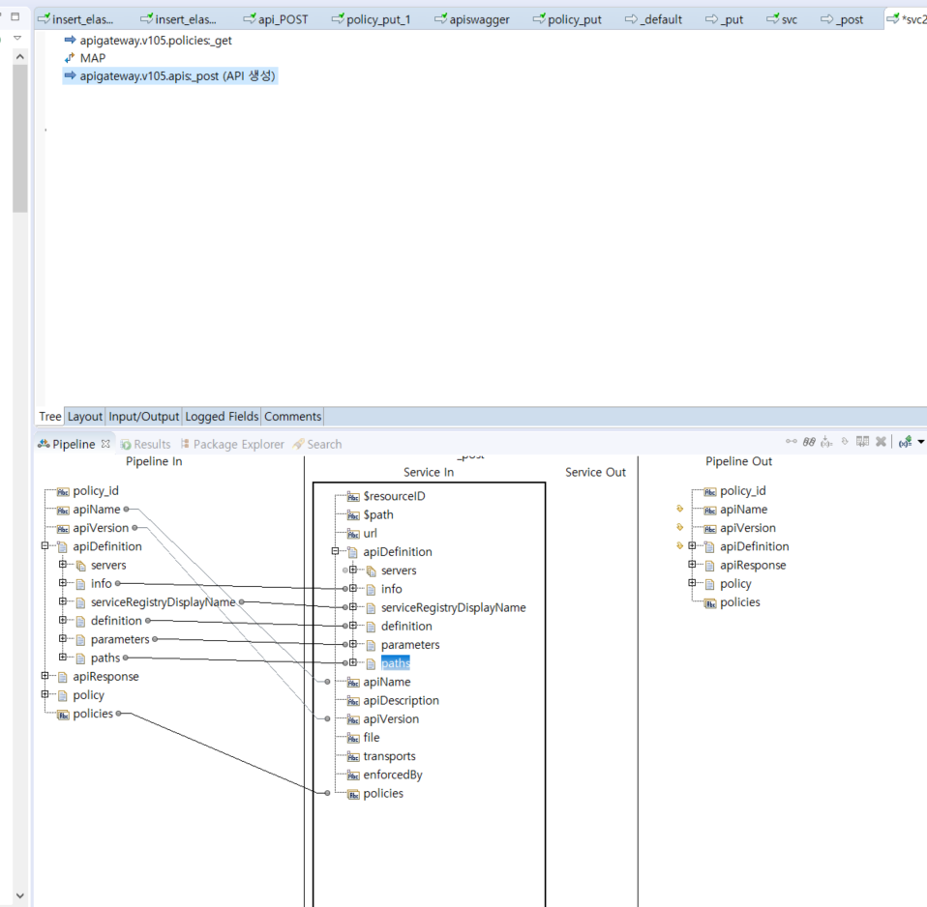Viewport: 927px width, 907px height.
Task: Expand servers under Service In apiDefinition
Action: click(353, 571)
